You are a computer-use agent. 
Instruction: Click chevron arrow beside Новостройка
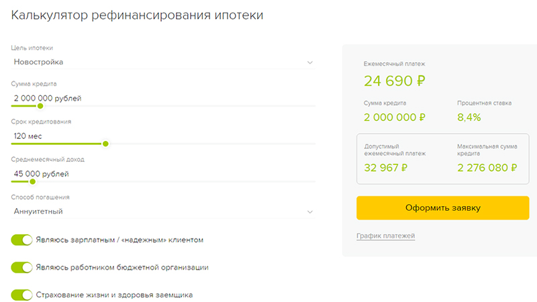coord(309,62)
